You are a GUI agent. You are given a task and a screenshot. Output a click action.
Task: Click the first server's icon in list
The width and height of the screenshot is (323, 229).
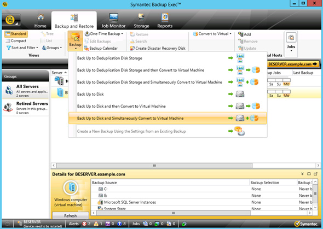coord(59,81)
